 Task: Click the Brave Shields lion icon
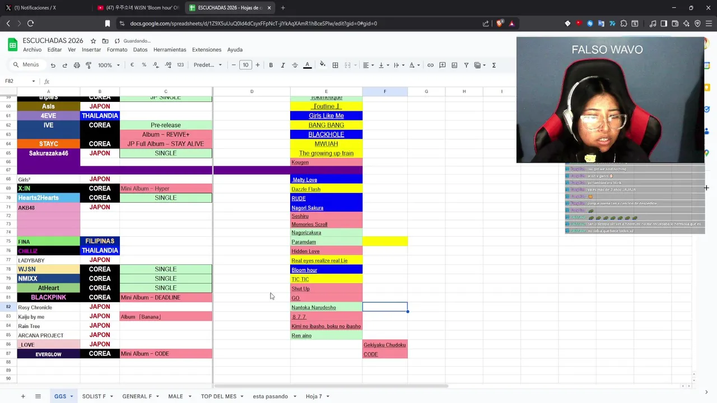500,24
